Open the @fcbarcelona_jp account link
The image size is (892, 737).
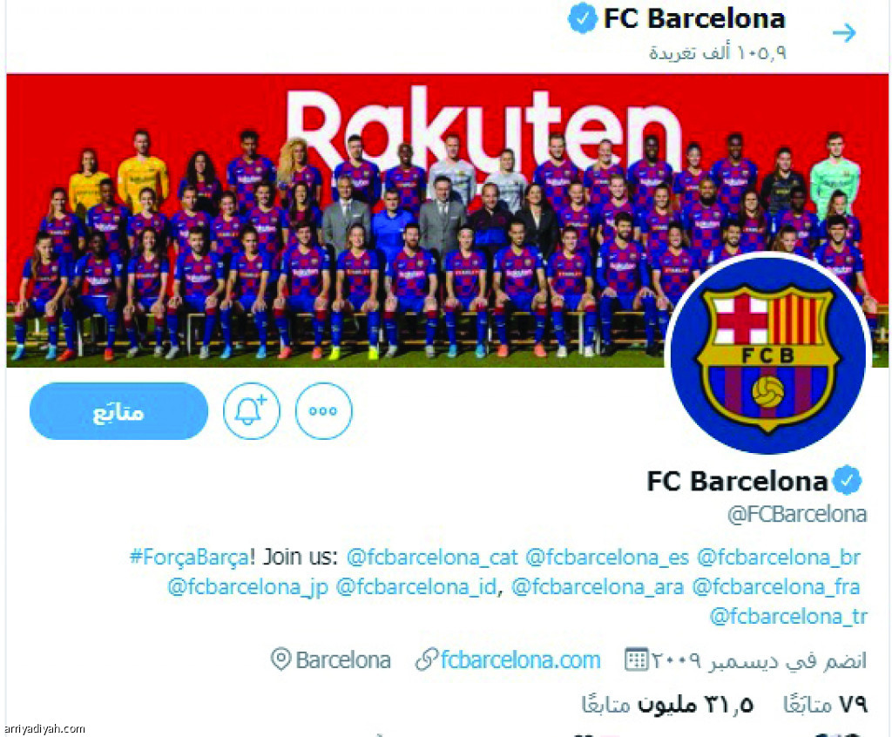pos(248,587)
